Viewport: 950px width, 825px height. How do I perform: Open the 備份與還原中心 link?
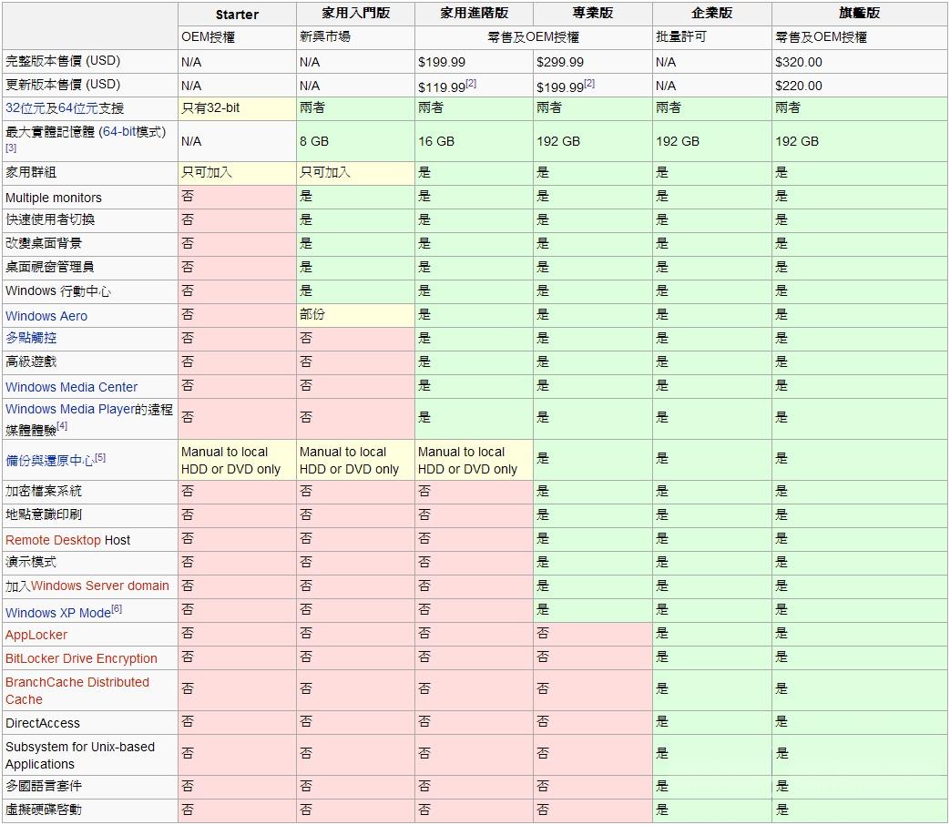click(50, 461)
